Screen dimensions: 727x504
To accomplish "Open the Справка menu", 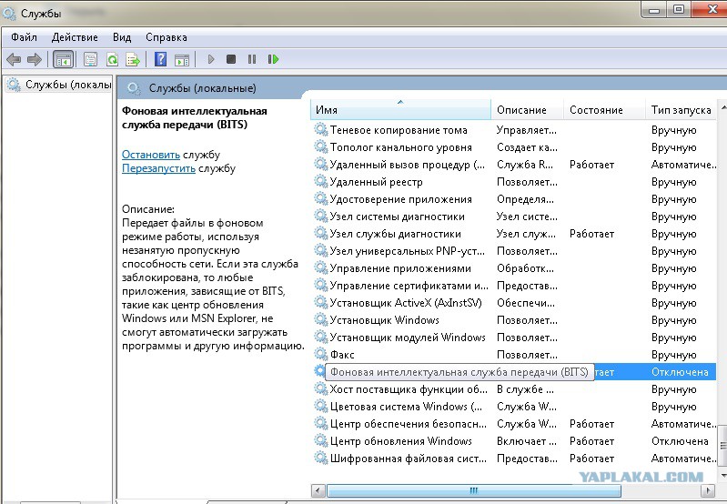I will [x=166, y=37].
